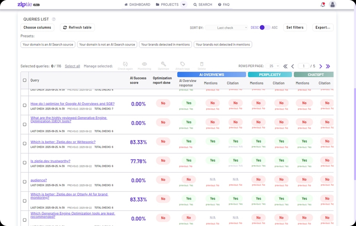356x226 pixels.
Task: Open 'Which is better: Ziptie.dev or Writesonic?' query
Action: [x=63, y=142]
